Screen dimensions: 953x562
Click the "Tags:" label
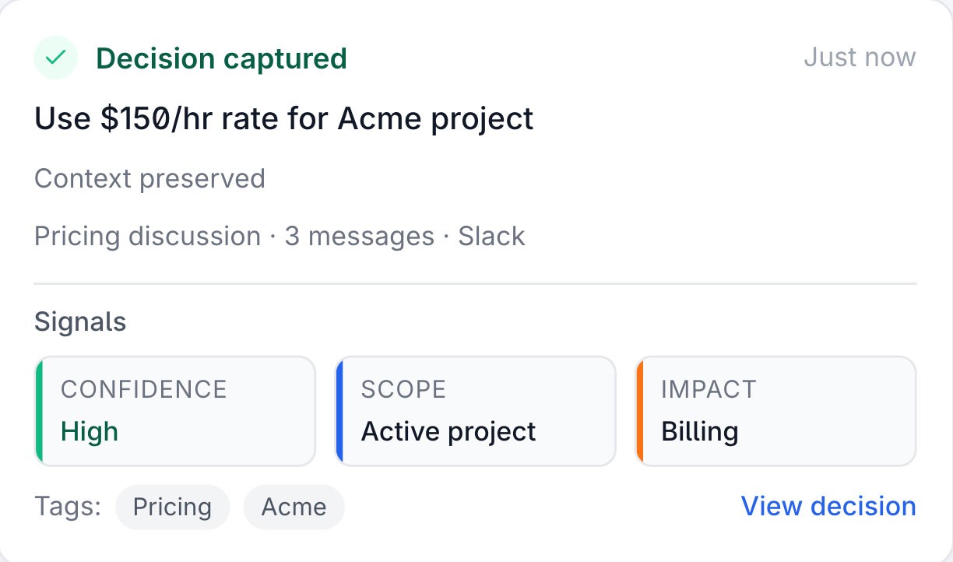coord(68,507)
